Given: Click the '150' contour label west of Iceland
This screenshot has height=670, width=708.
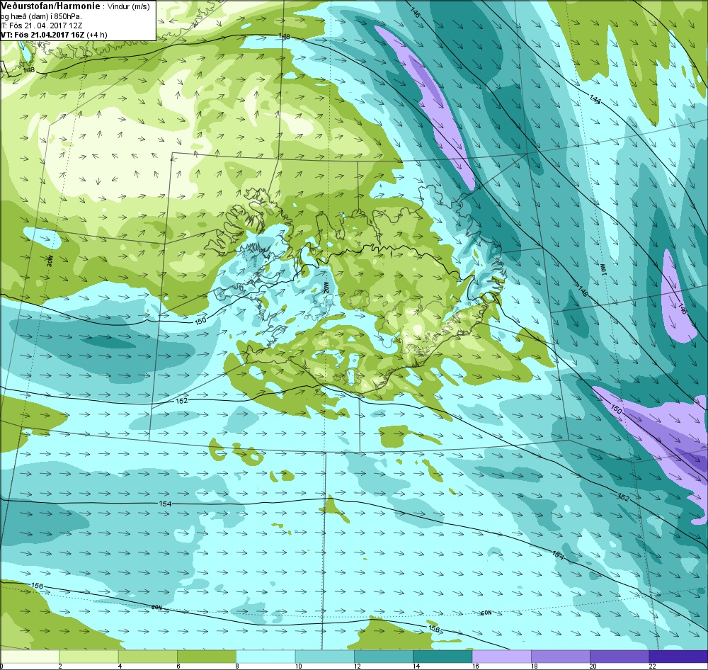Looking at the screenshot, I should (x=200, y=320).
